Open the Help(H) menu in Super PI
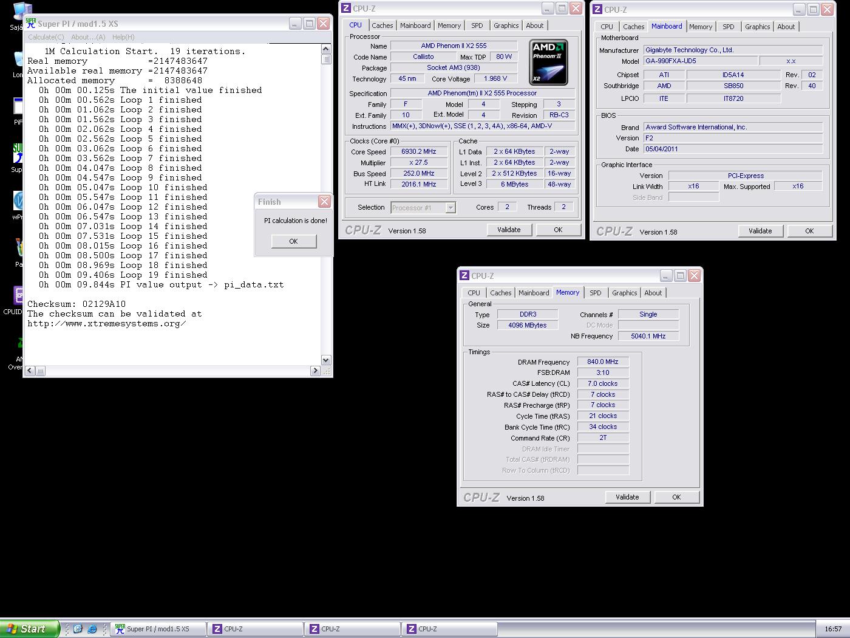 [123, 37]
